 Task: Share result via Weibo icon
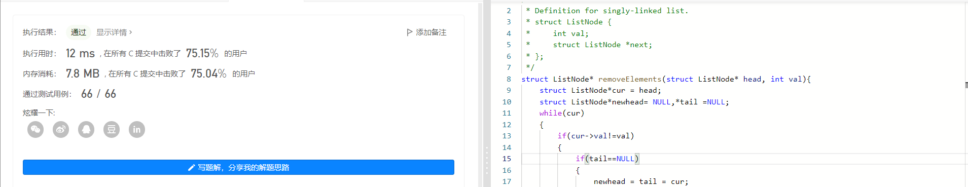click(61, 129)
